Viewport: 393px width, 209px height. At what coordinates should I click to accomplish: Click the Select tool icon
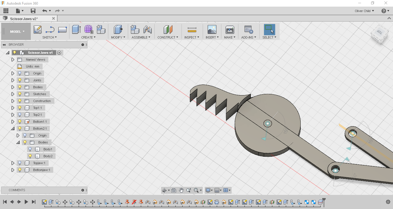tap(269, 30)
